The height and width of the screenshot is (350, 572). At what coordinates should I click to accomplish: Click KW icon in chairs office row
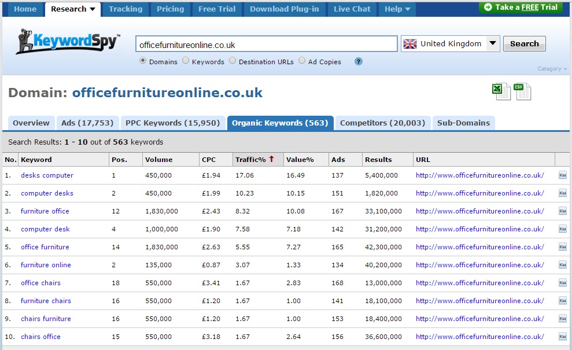(x=563, y=336)
